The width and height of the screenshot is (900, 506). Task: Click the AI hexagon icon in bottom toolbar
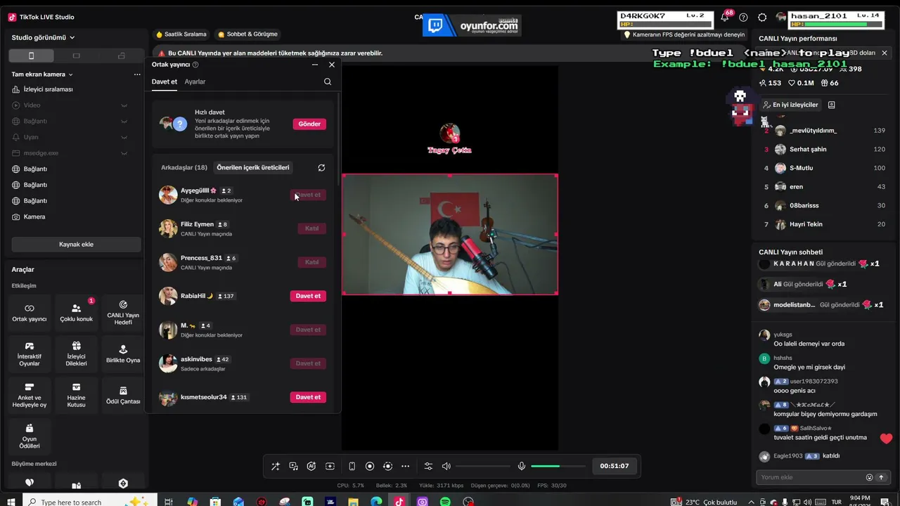311,466
